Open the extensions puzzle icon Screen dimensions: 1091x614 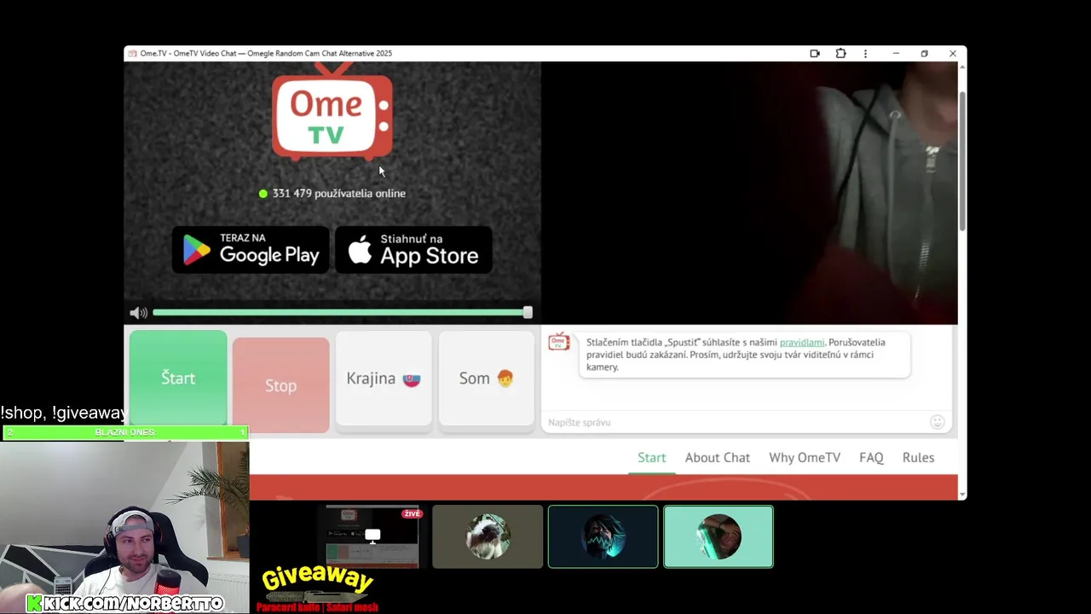click(x=840, y=54)
